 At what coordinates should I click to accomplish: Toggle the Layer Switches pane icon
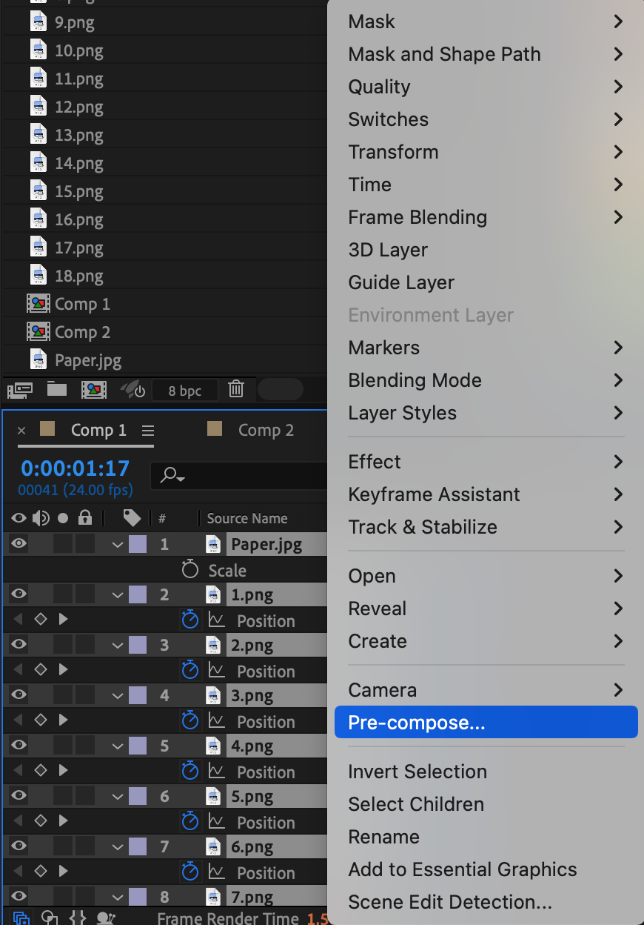tap(21, 918)
